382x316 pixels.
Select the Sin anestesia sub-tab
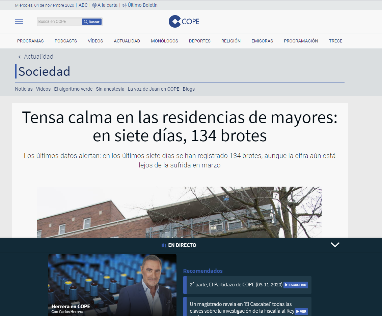110,89
